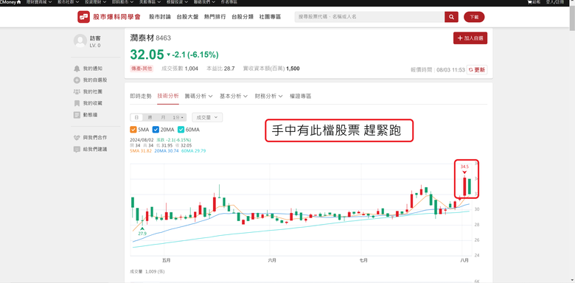Open 社團專區 in the nav bar
The height and width of the screenshot is (283, 575).
(270, 17)
